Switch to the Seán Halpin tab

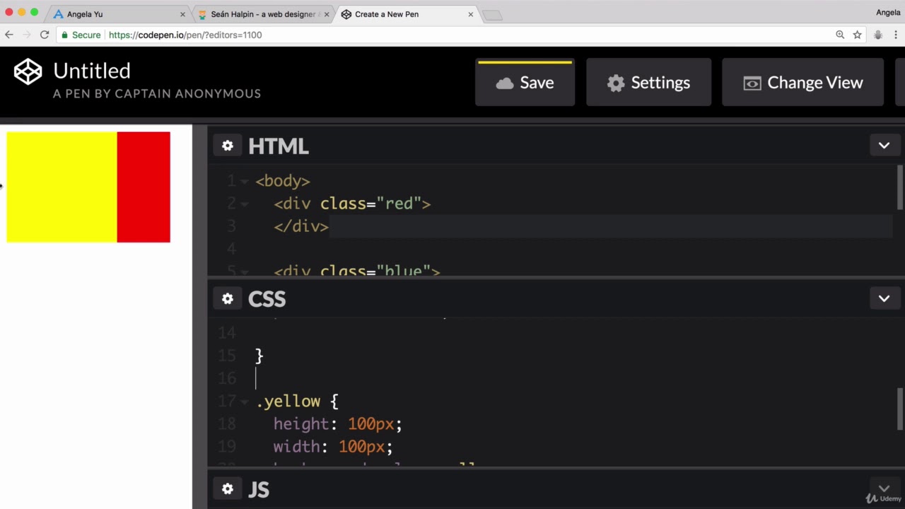[x=262, y=14]
